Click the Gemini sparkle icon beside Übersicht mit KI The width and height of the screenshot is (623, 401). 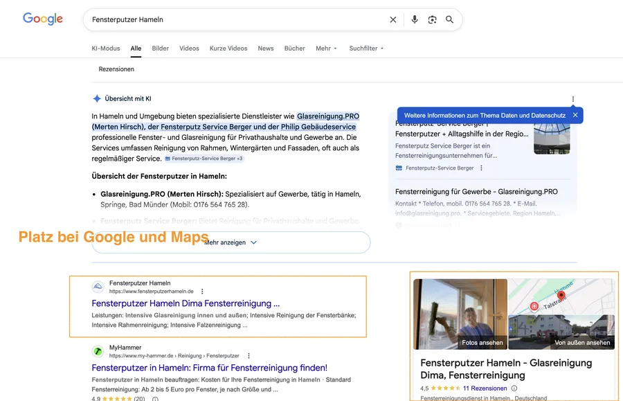click(x=98, y=98)
